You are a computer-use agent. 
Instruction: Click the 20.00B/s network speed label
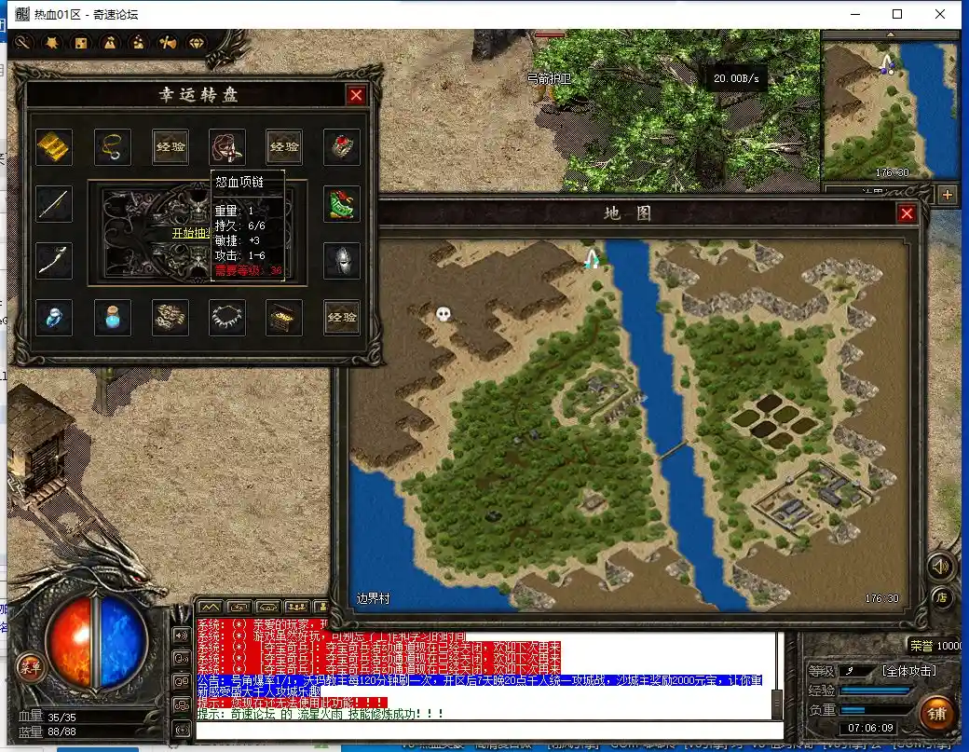coord(736,78)
